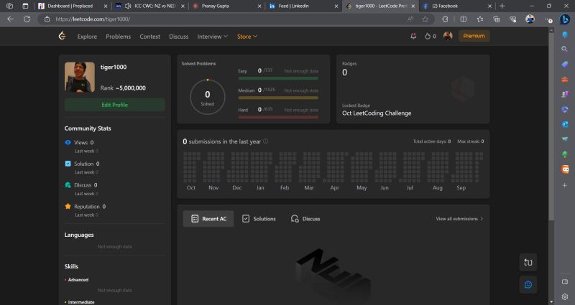Open Browser essentials heart icon

click(x=513, y=19)
